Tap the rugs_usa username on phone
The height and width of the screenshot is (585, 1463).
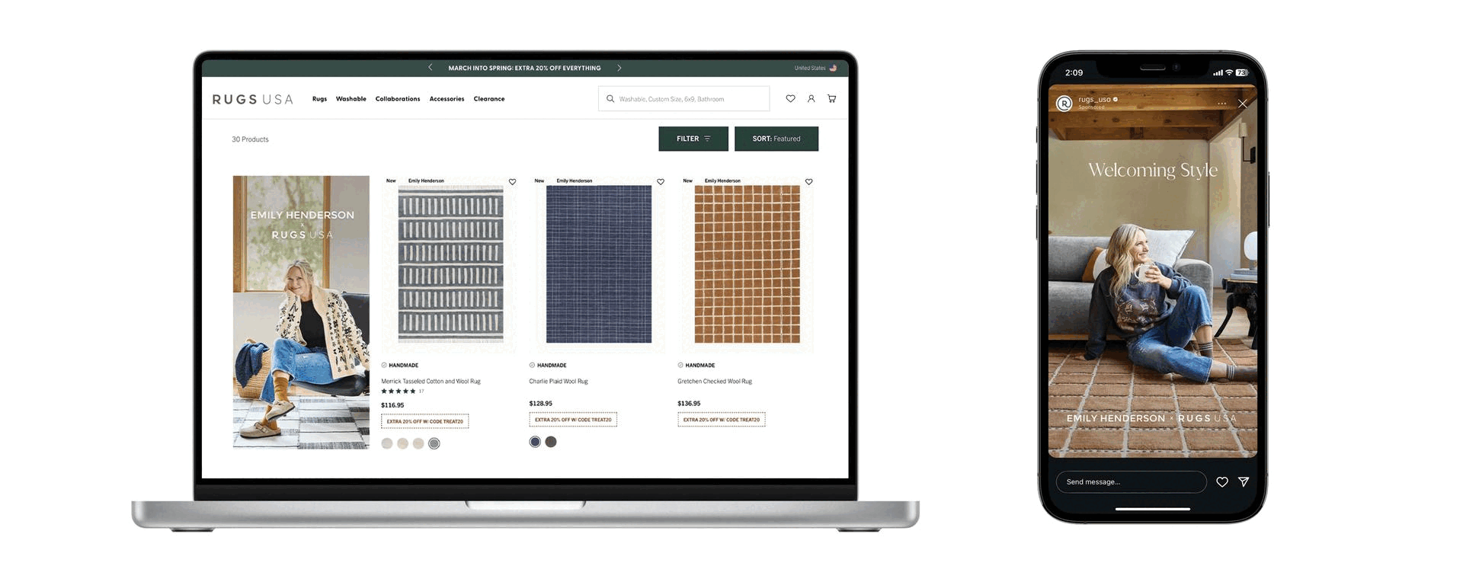[1094, 100]
